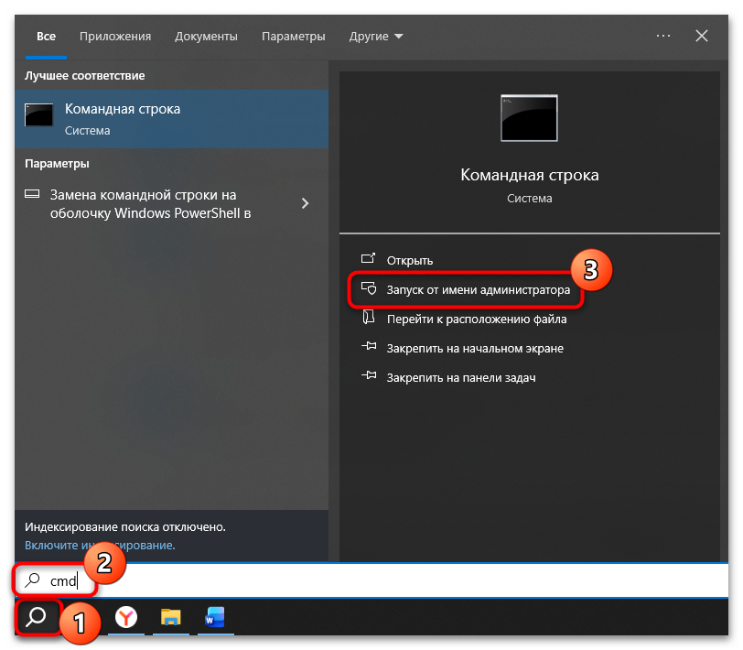Click the Перейти к расположению файла icon
Viewport: 743px width, 650px height.
(x=370, y=319)
